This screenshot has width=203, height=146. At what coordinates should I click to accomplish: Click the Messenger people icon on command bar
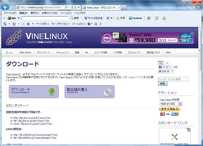(x=96, y=24)
